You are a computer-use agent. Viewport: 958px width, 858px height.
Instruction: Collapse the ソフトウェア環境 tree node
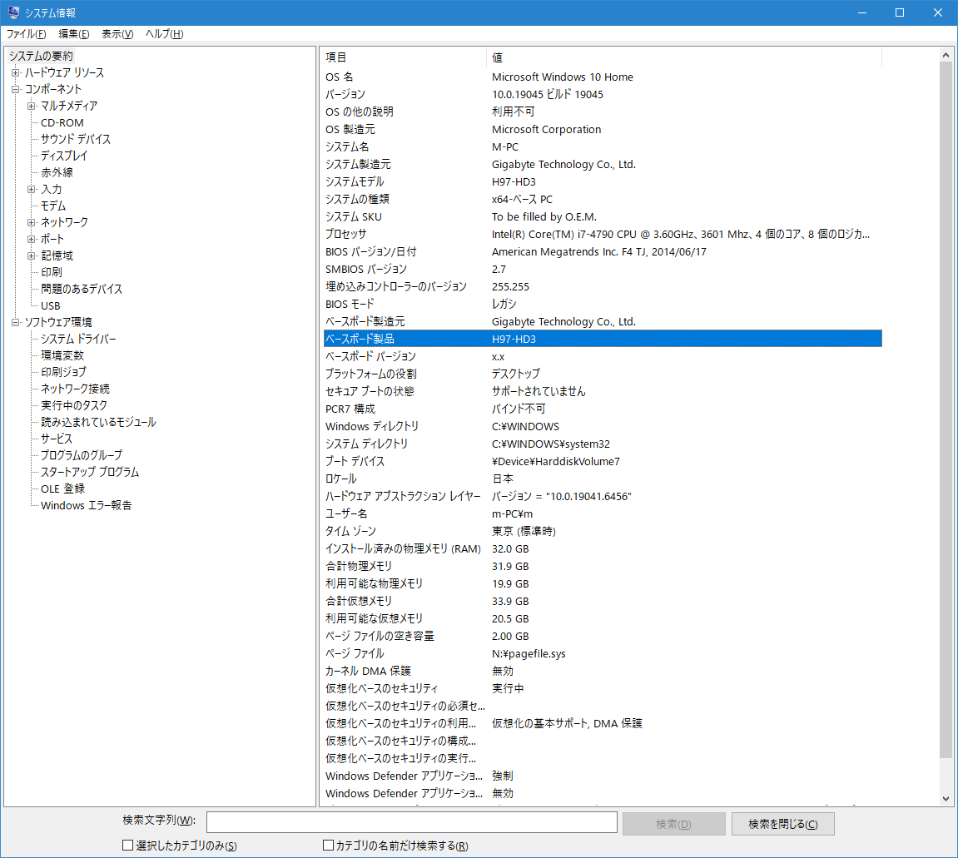coord(15,322)
